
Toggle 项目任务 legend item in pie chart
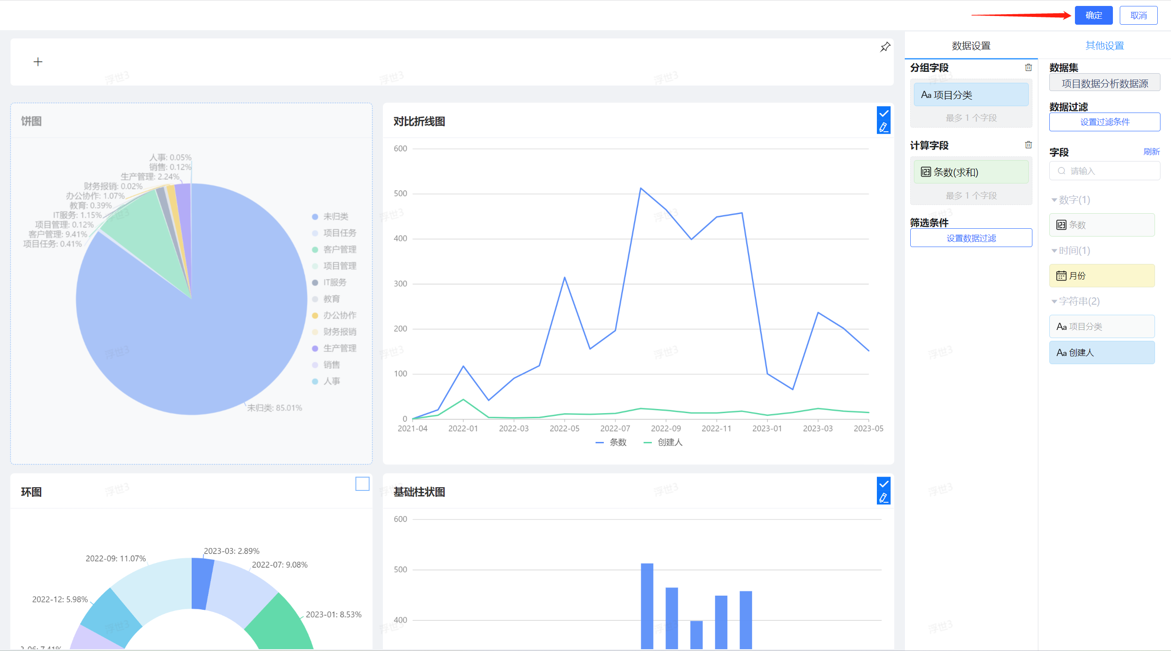click(x=334, y=233)
